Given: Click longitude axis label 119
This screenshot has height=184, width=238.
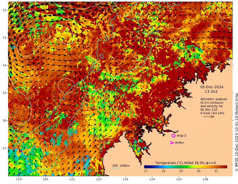Looking at the screenshot, I should pos(19,179).
